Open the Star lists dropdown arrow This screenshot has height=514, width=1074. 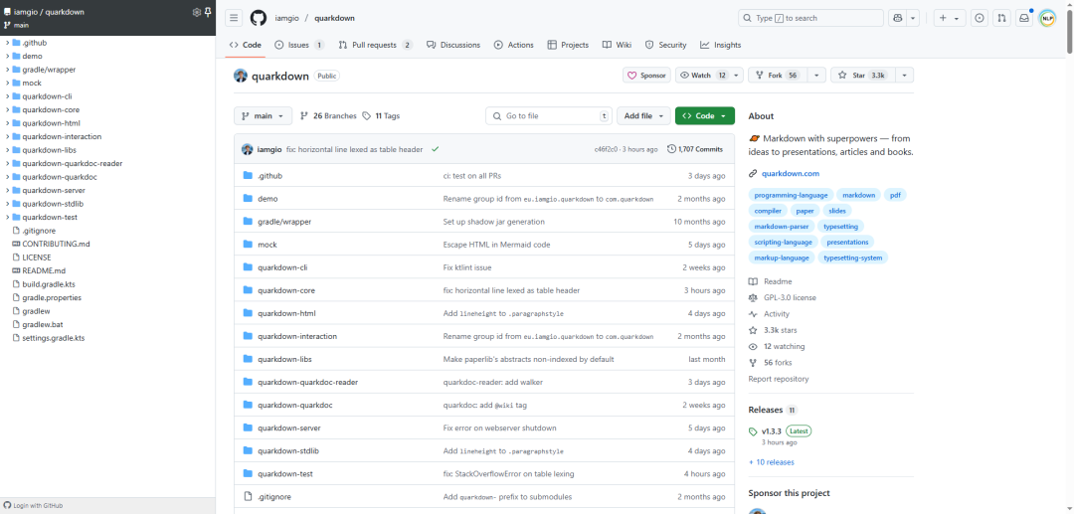tap(904, 76)
